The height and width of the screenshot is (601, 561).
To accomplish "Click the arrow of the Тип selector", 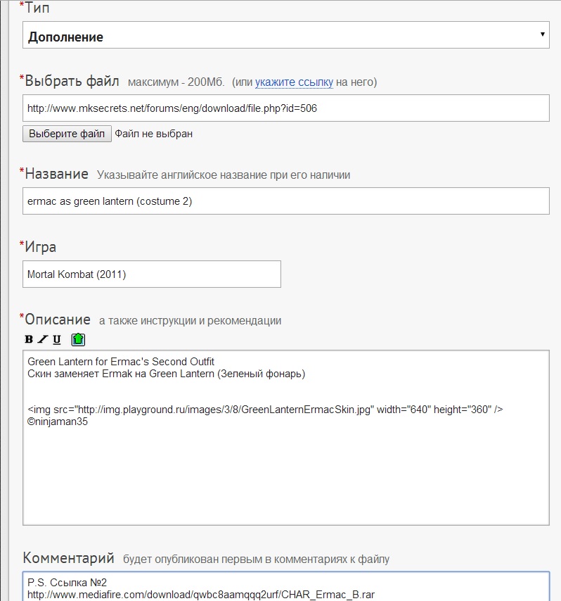I will pyautogui.click(x=542, y=34).
